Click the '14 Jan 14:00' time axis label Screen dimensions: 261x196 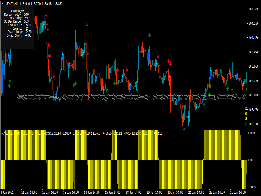(92, 193)
